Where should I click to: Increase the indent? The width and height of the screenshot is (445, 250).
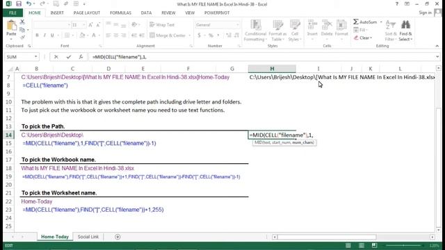pos(142,35)
